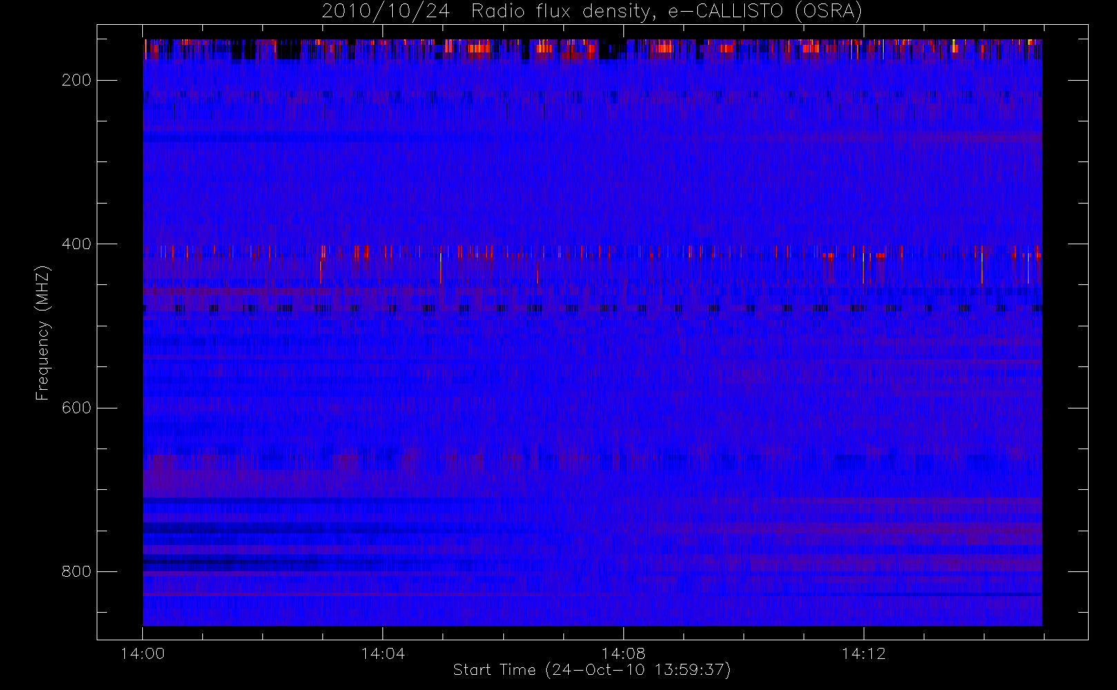Click the '14:00' time axis label
1117x690 pixels.
click(x=143, y=654)
